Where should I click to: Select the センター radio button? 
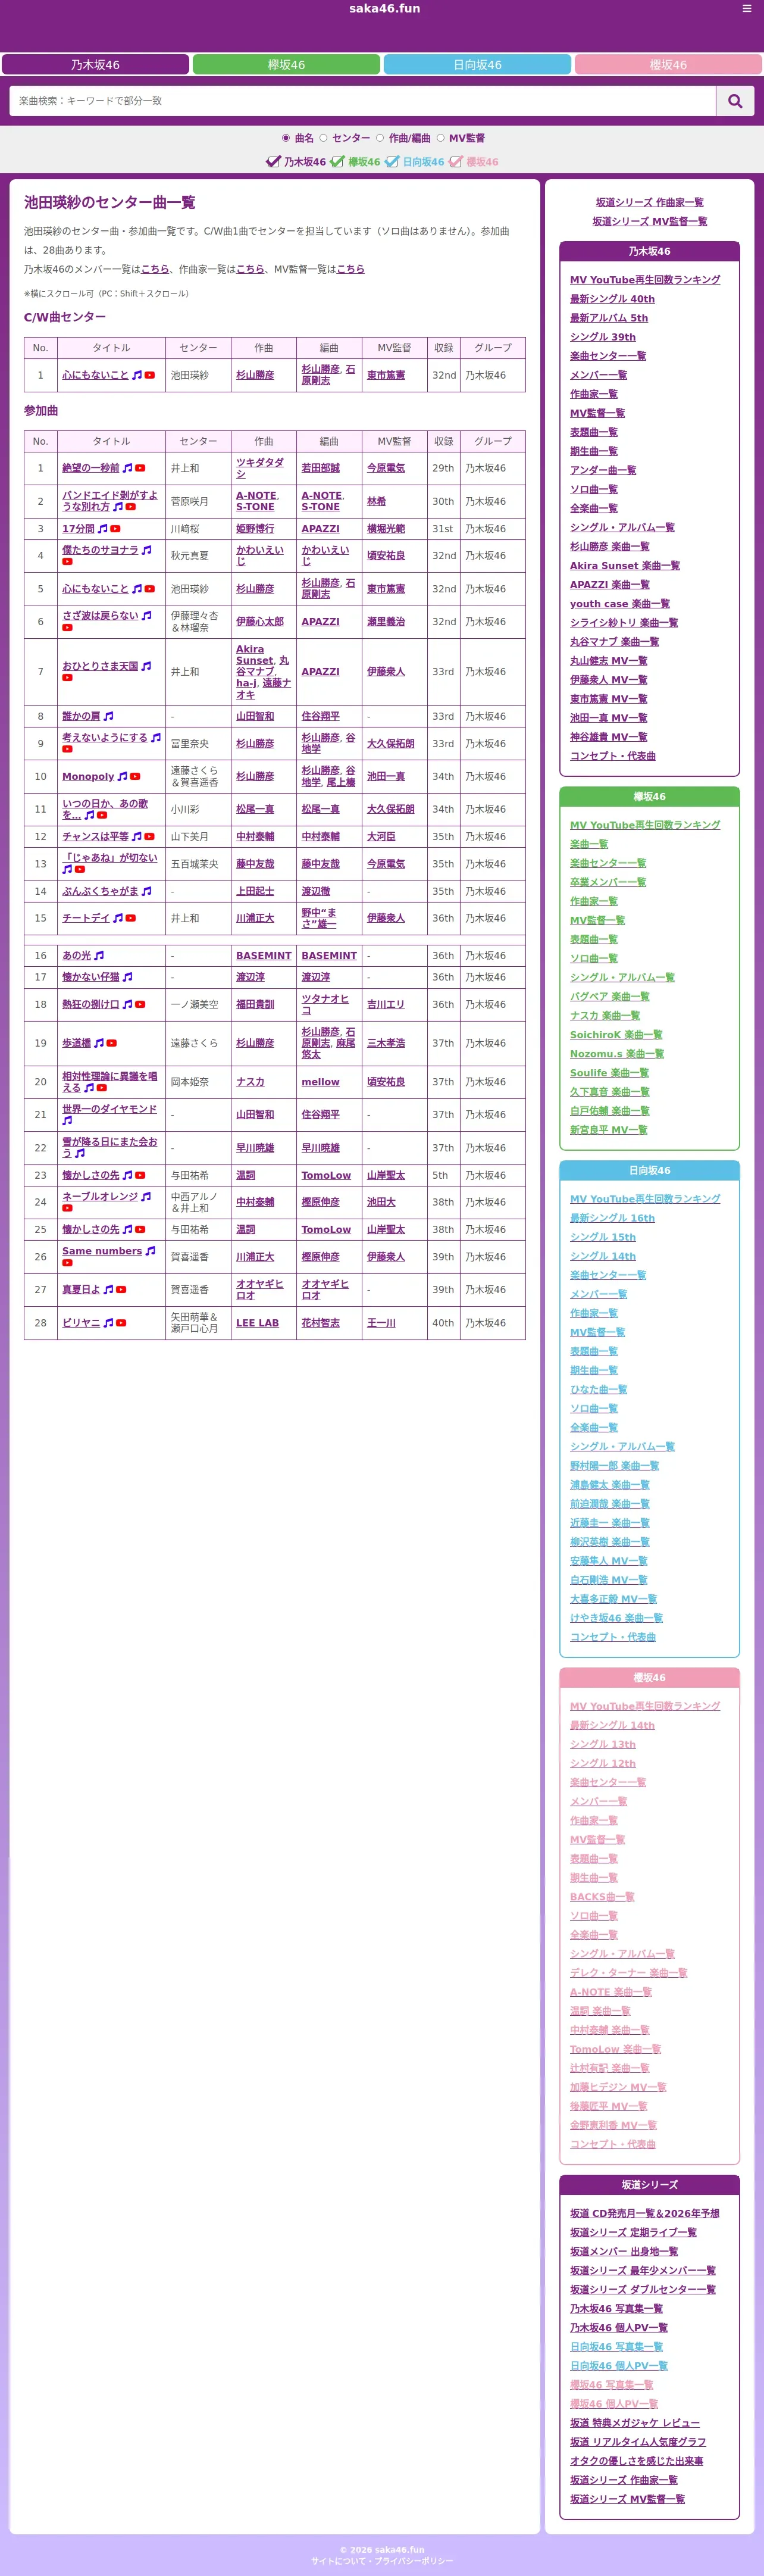point(323,138)
